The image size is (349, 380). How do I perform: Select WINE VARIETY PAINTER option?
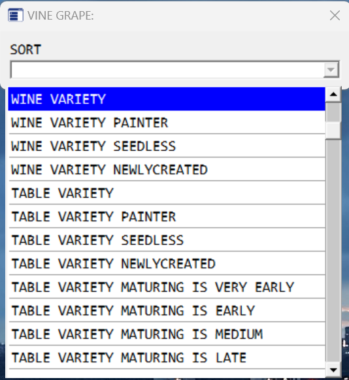tap(167, 123)
